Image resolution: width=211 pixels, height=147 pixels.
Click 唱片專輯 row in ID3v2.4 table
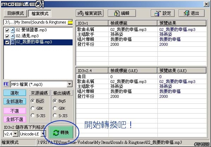click(141, 91)
